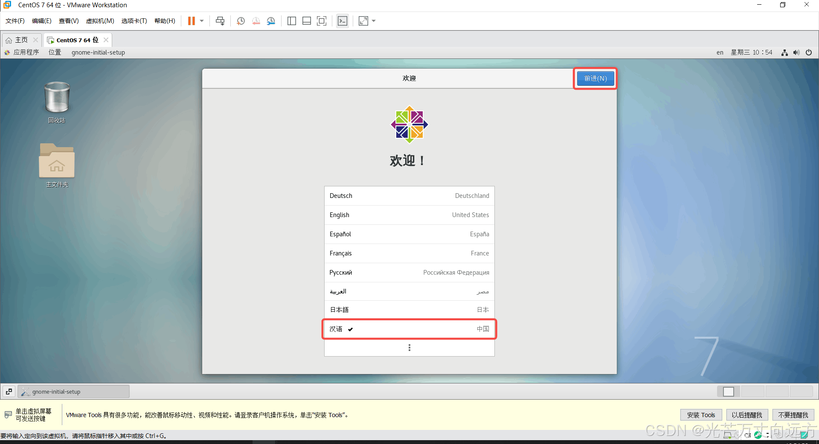Expand the stretch display dropdown arrow
The image size is (819, 444).
coord(374,21)
